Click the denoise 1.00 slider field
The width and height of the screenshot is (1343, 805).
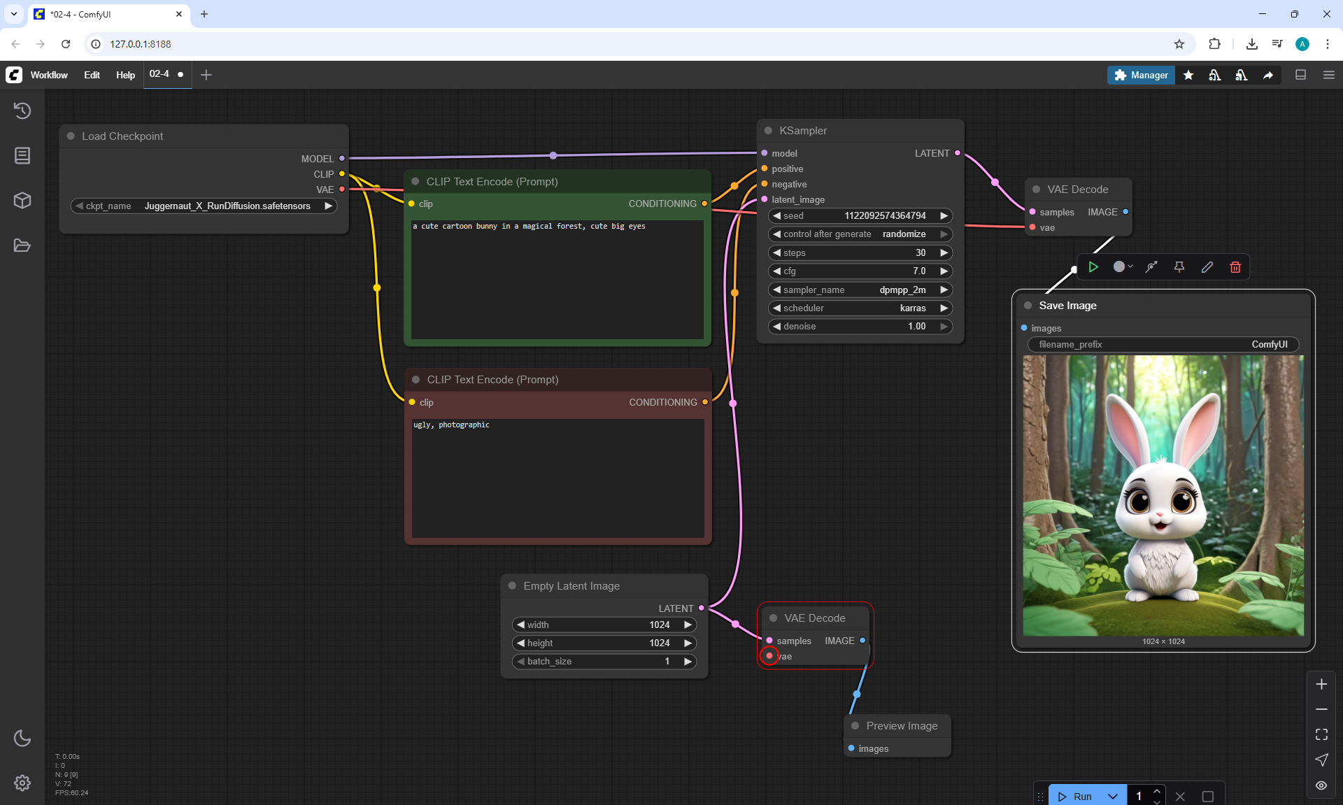click(860, 327)
